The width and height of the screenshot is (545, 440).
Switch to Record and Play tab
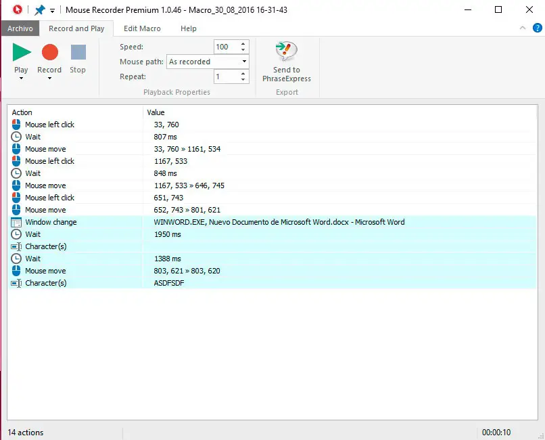point(76,28)
